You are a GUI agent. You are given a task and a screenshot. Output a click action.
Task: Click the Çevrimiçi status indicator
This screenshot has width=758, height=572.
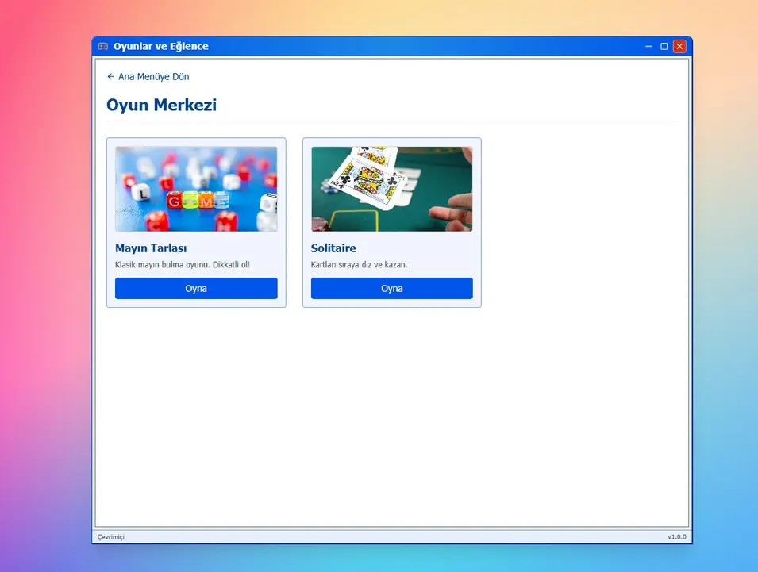(111, 537)
